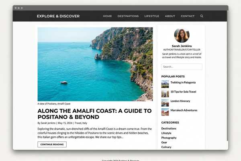Click the search magnifier icon in navbar

tap(202, 16)
